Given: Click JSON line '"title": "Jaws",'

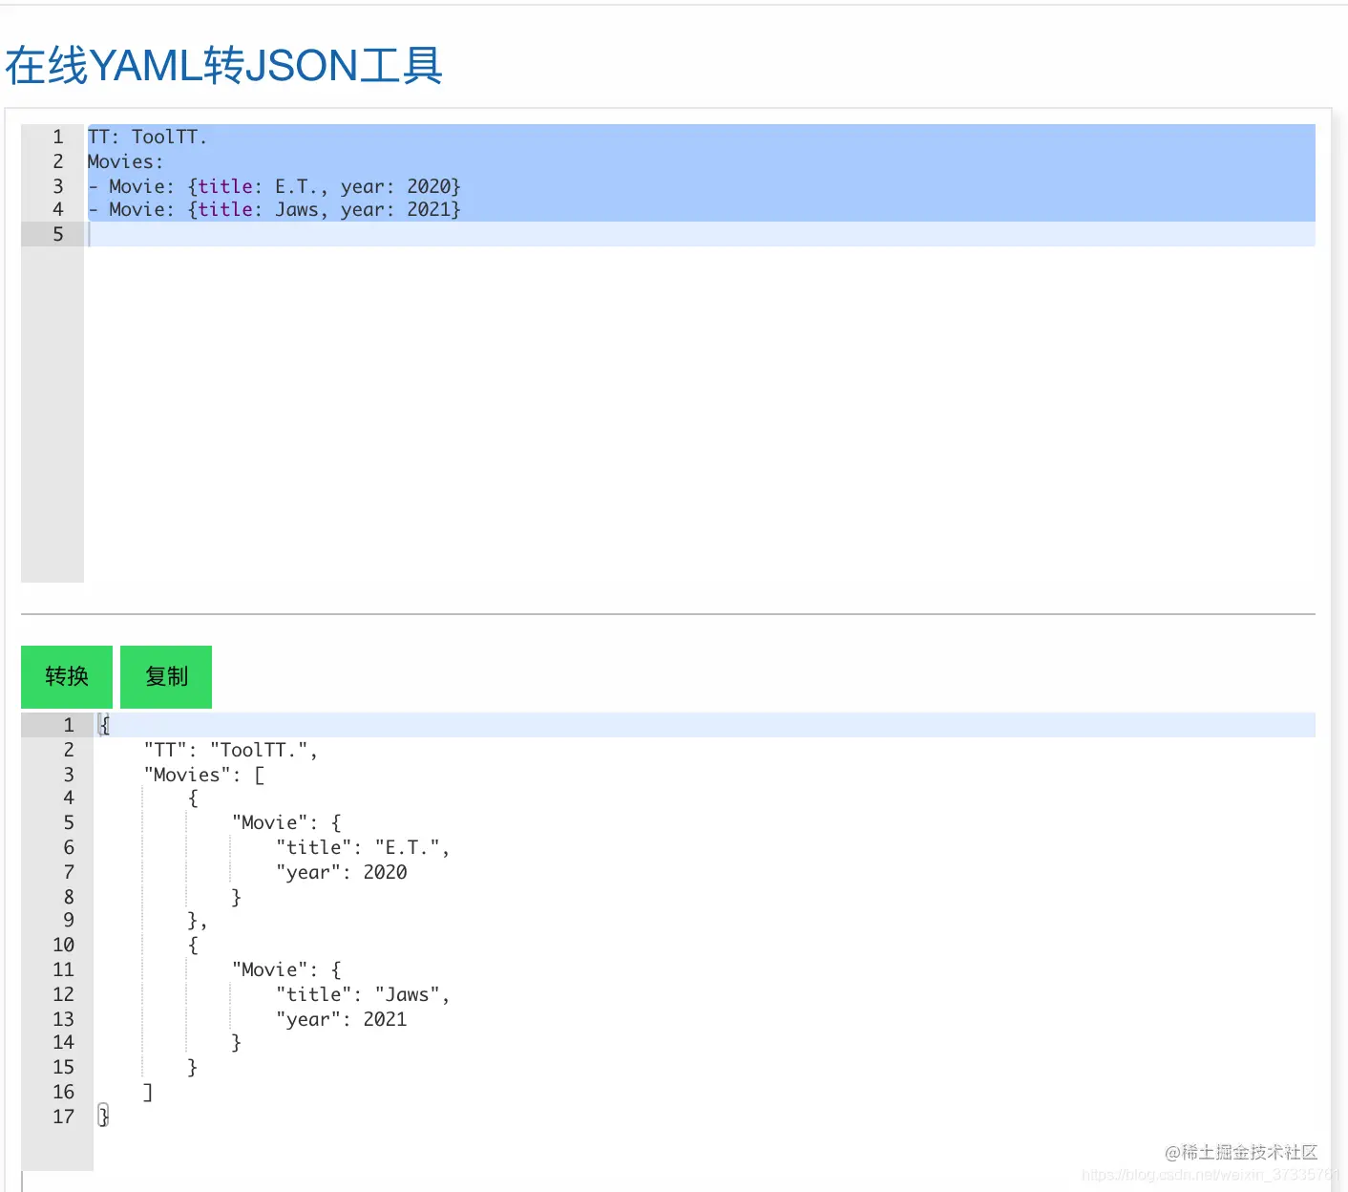Looking at the screenshot, I should [x=363, y=994].
